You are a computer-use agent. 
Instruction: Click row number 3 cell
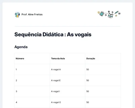[32, 91]
